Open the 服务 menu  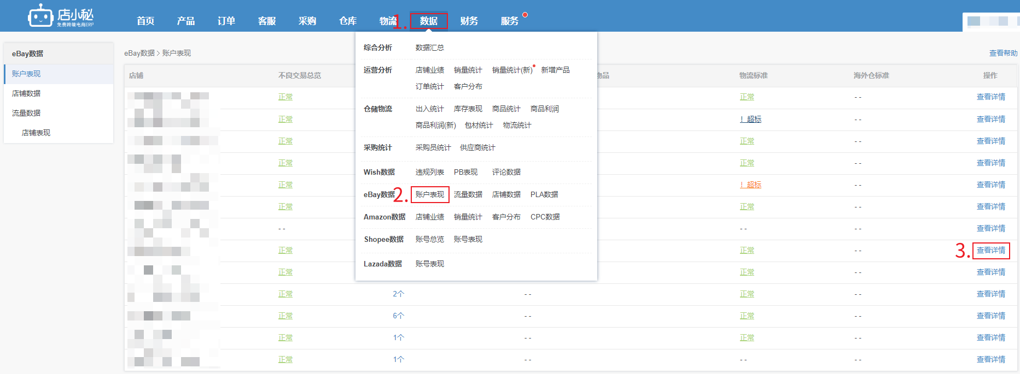click(x=510, y=21)
